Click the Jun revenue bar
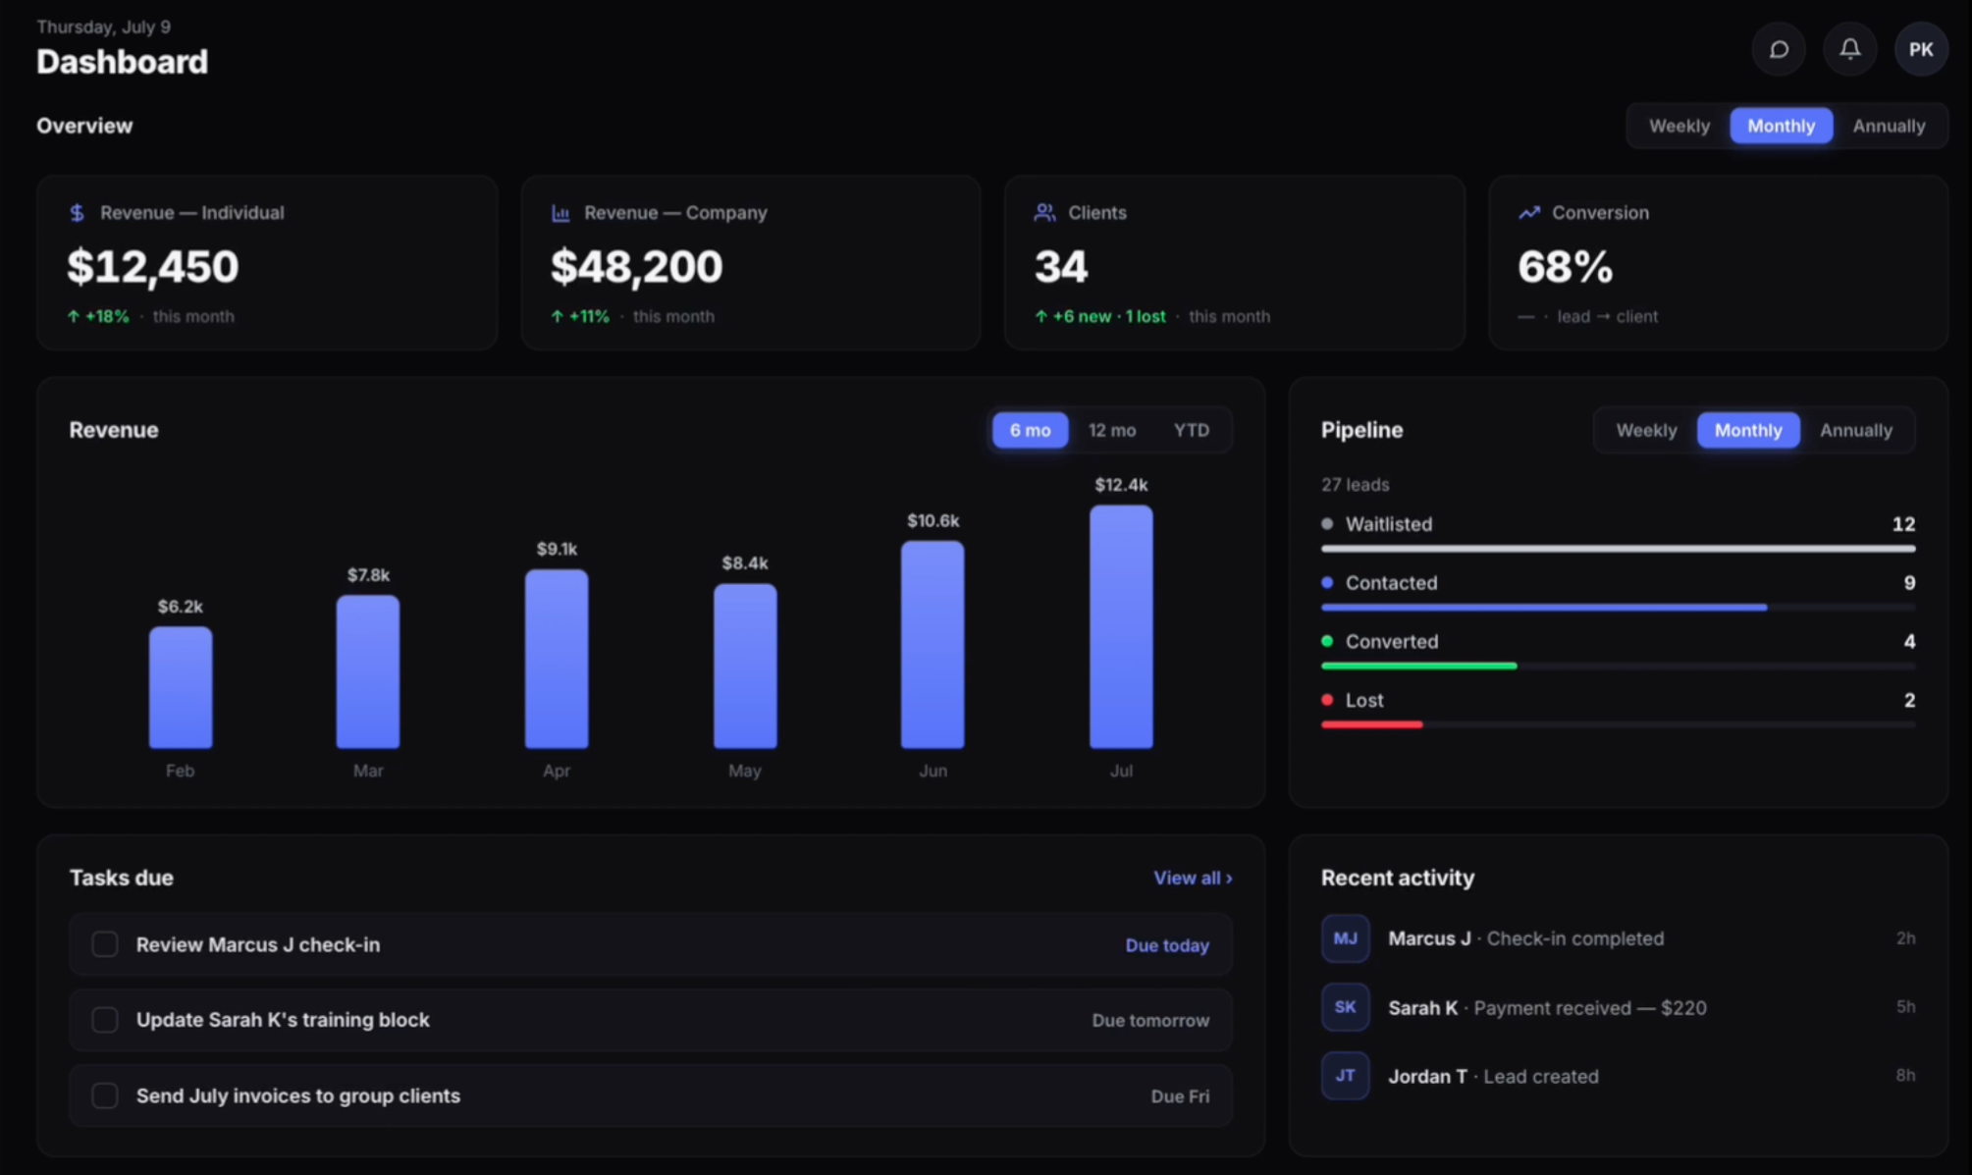Image resolution: width=1972 pixels, height=1175 pixels. (933, 644)
